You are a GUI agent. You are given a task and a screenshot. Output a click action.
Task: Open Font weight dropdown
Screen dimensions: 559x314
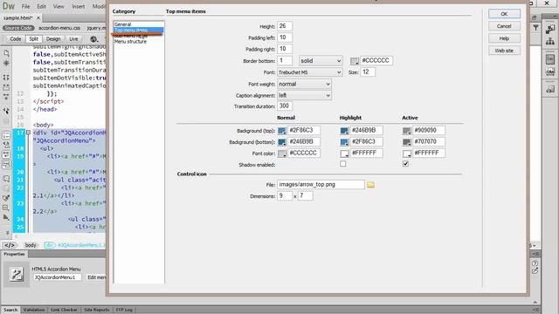point(304,84)
